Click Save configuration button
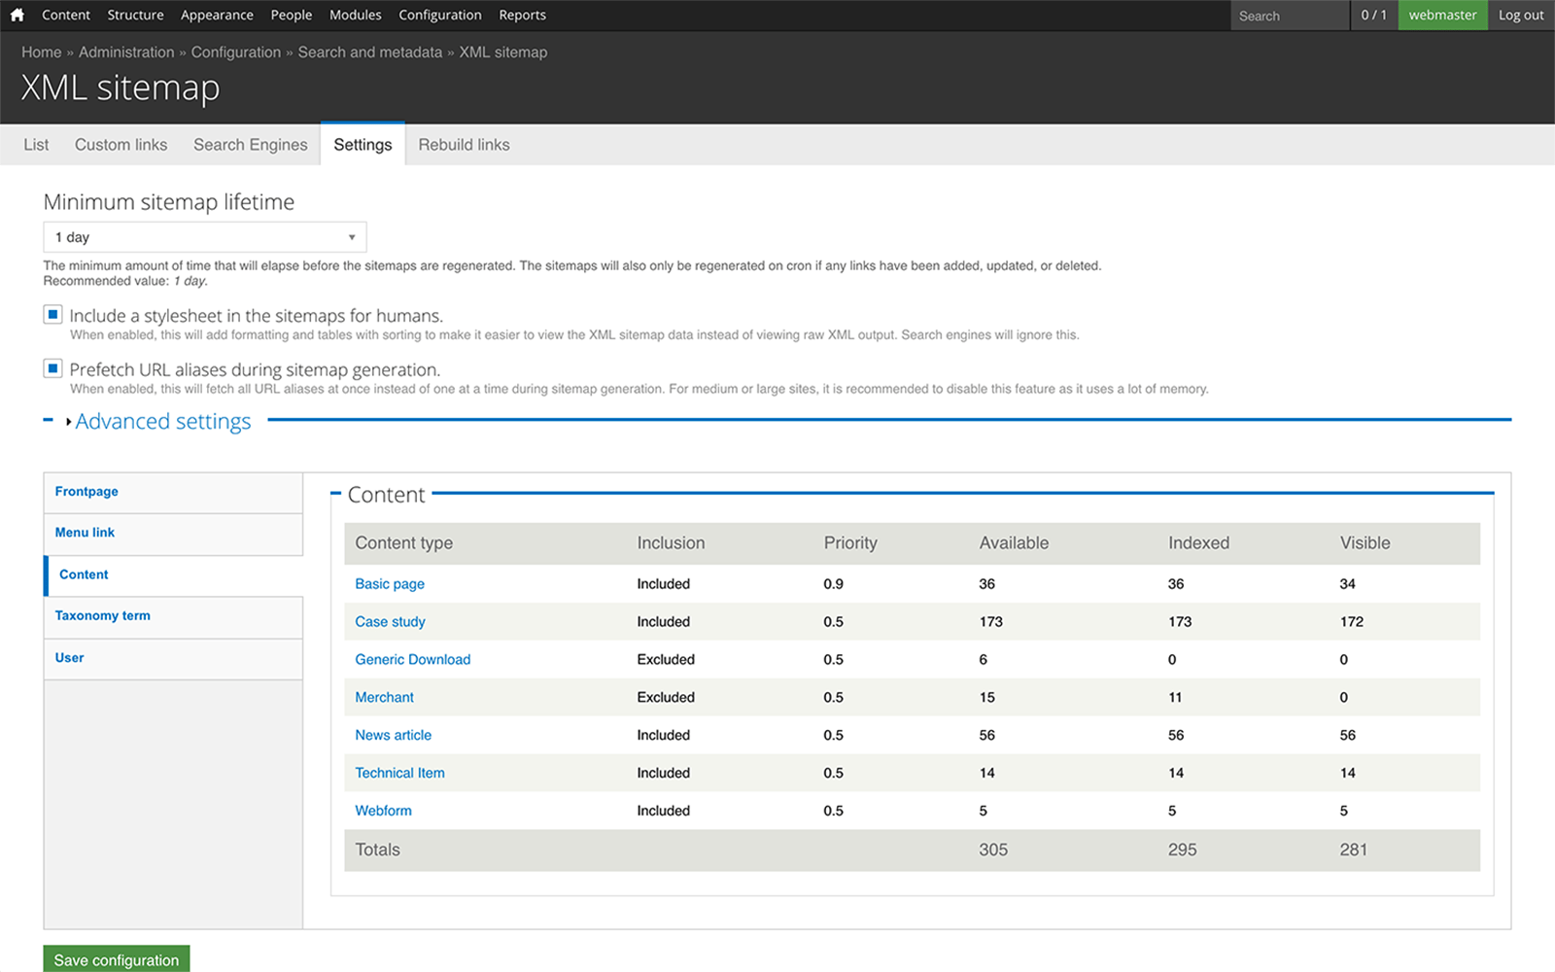This screenshot has height=972, width=1555. 117,959
